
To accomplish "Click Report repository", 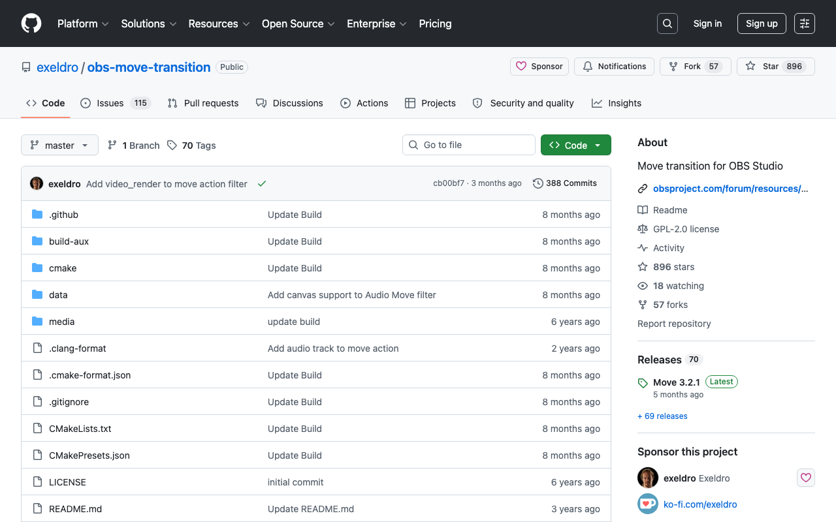I will pos(674,324).
